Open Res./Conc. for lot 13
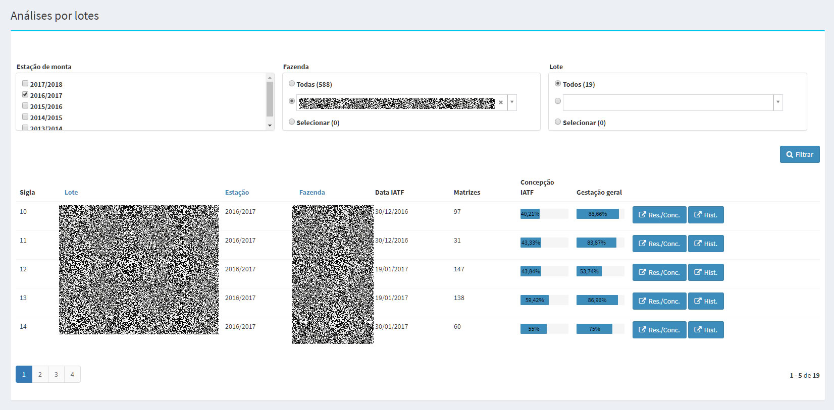This screenshot has width=834, height=410. tap(659, 301)
